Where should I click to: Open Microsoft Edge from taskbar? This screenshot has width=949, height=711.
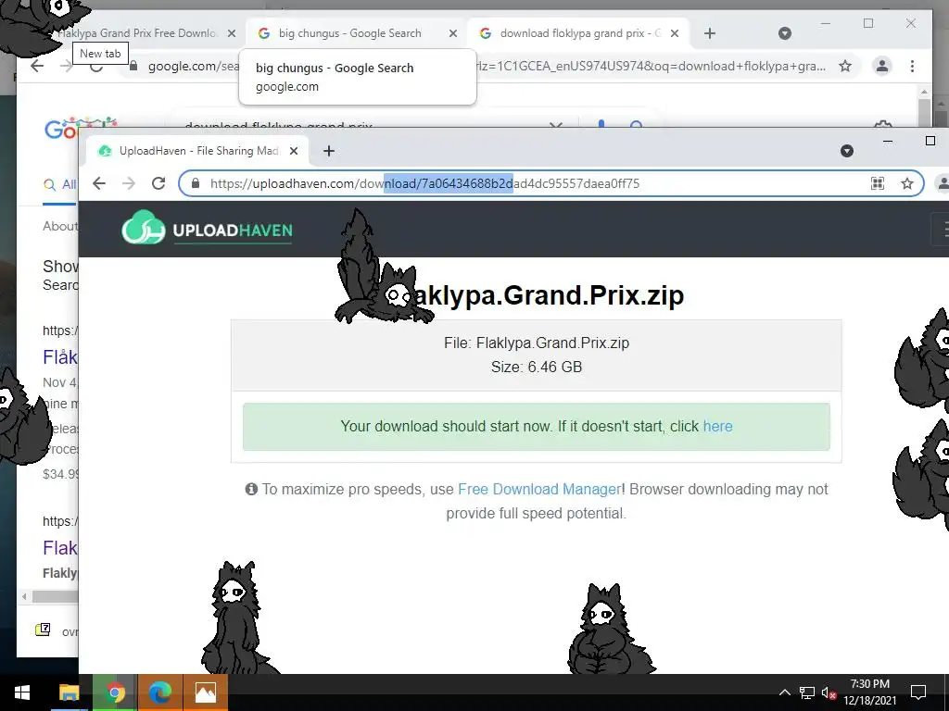[159, 692]
